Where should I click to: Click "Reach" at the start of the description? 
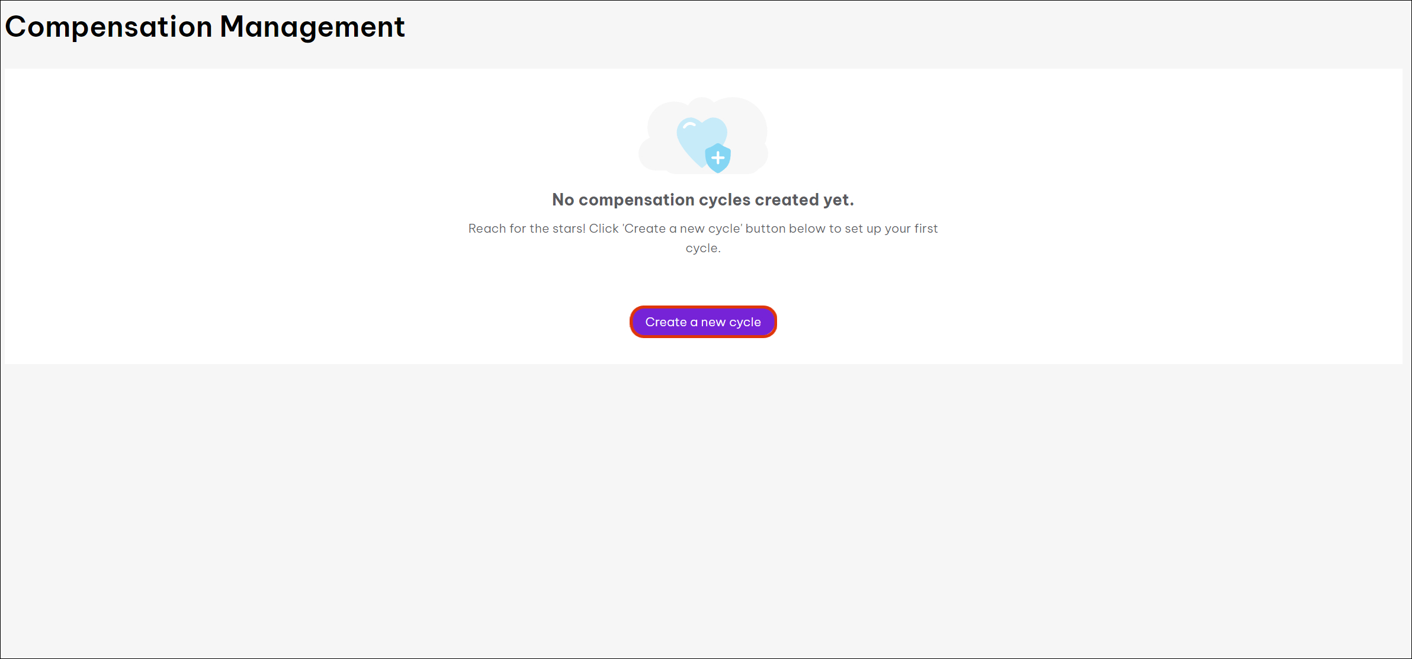pos(485,229)
